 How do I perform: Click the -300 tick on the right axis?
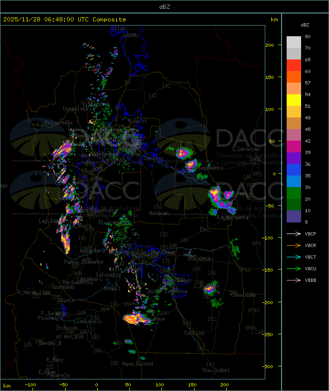coord(268,366)
